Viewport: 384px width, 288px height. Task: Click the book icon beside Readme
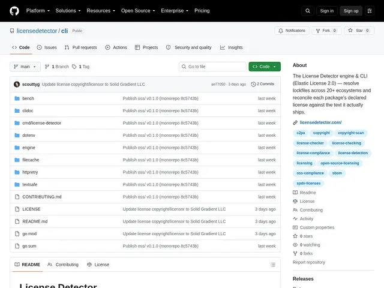295,193
